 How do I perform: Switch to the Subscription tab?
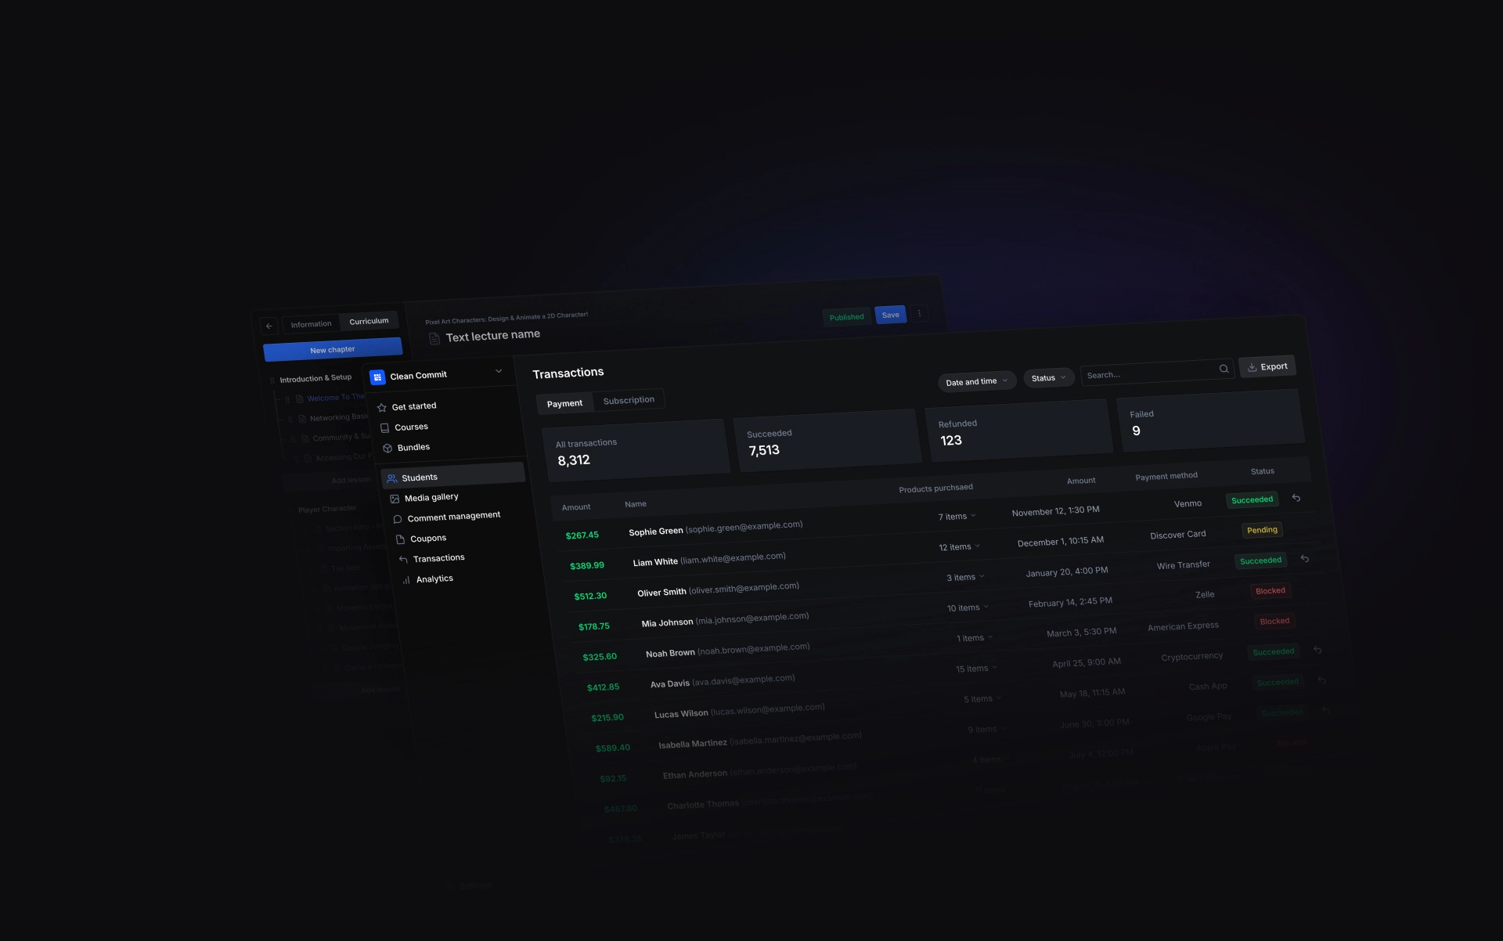(629, 400)
